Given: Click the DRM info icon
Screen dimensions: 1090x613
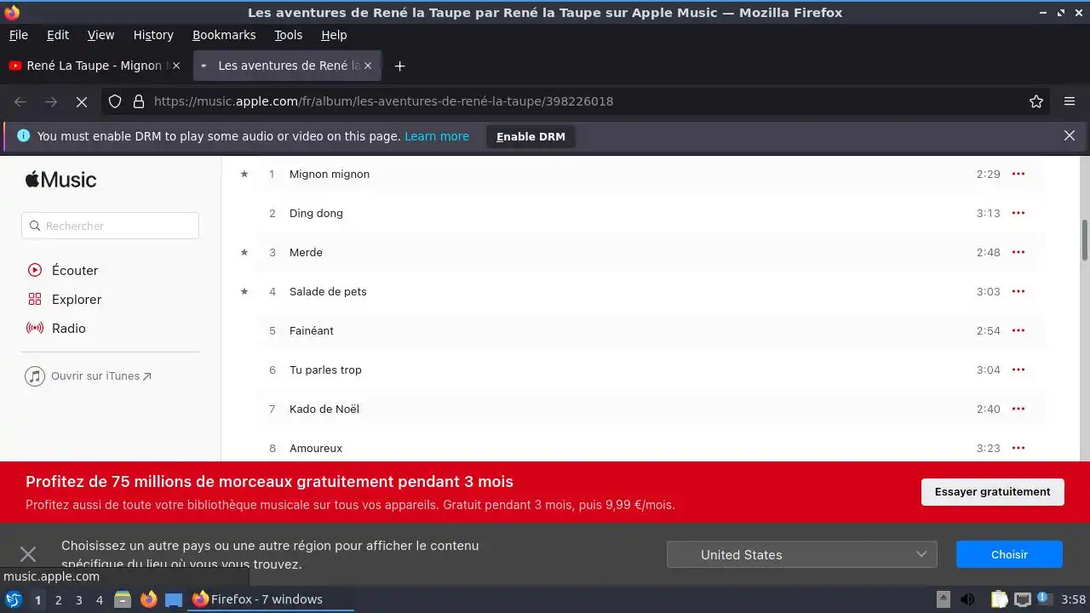Looking at the screenshot, I should click(23, 135).
